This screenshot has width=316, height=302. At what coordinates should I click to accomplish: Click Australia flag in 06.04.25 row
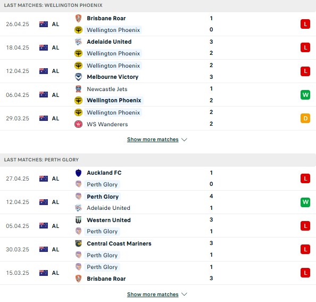point(44,95)
